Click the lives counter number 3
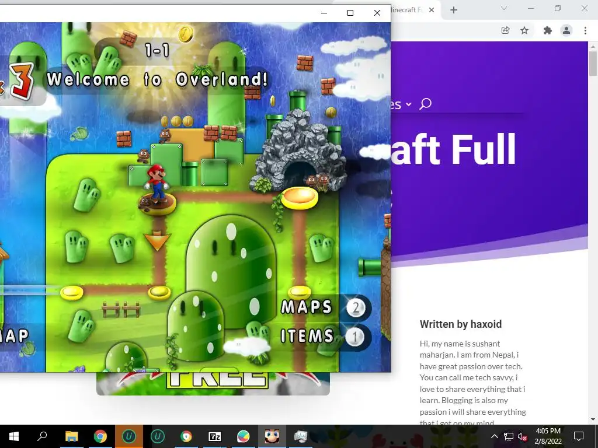The width and height of the screenshot is (598, 448). (22, 81)
